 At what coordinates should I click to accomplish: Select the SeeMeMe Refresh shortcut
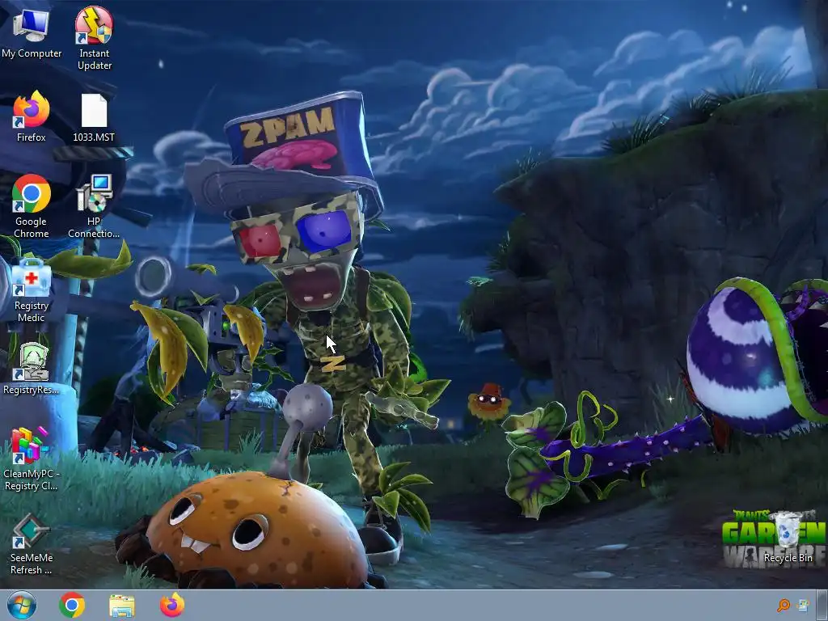pyautogui.click(x=32, y=544)
